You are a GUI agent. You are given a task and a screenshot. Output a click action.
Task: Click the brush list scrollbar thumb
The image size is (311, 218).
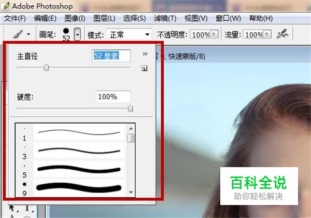(131, 138)
